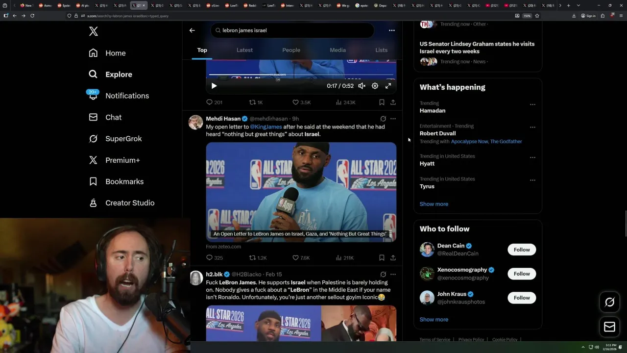The height and width of the screenshot is (353, 627).
Task: Switch to the People tab
Action: [x=291, y=50]
